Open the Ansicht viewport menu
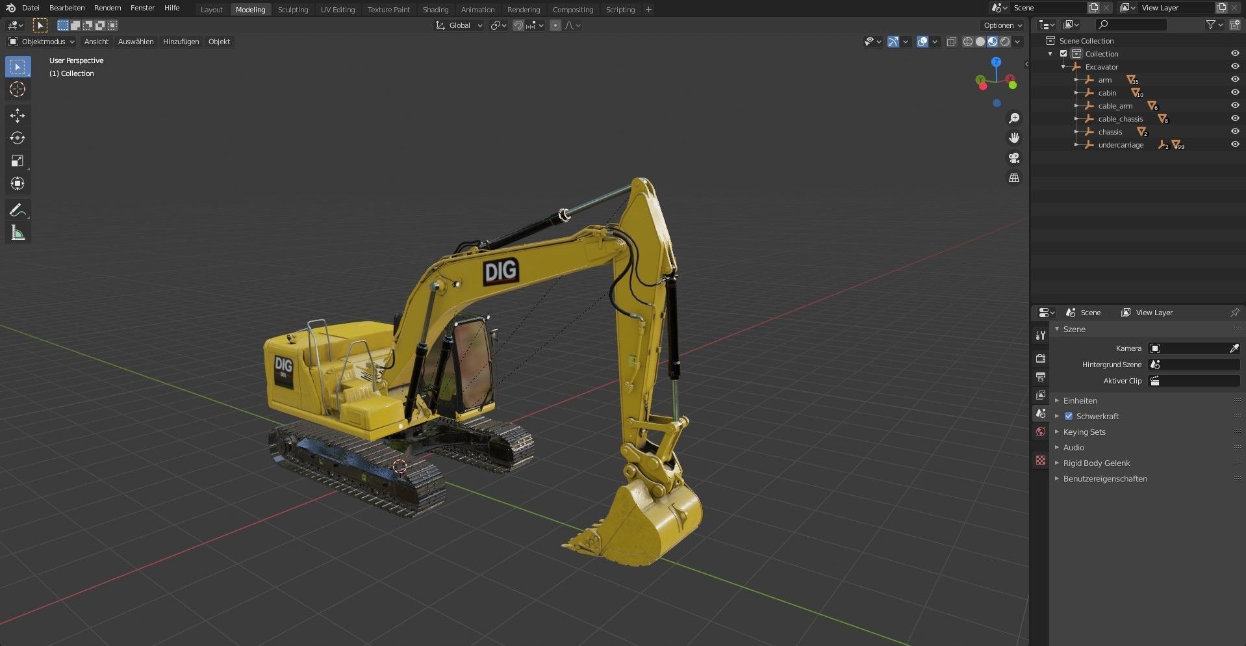Image resolution: width=1246 pixels, height=646 pixels. coord(96,42)
